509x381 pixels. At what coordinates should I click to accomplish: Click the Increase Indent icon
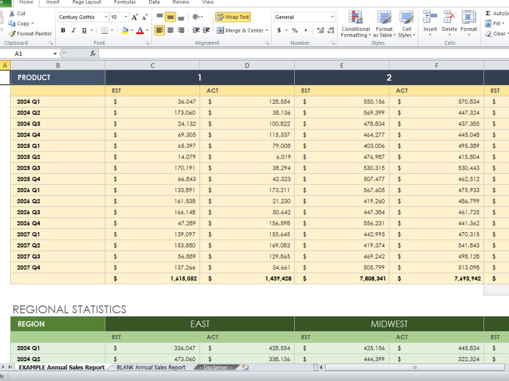(206, 30)
